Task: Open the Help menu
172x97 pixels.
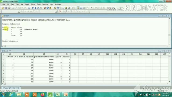Action: (x=51, y=4)
